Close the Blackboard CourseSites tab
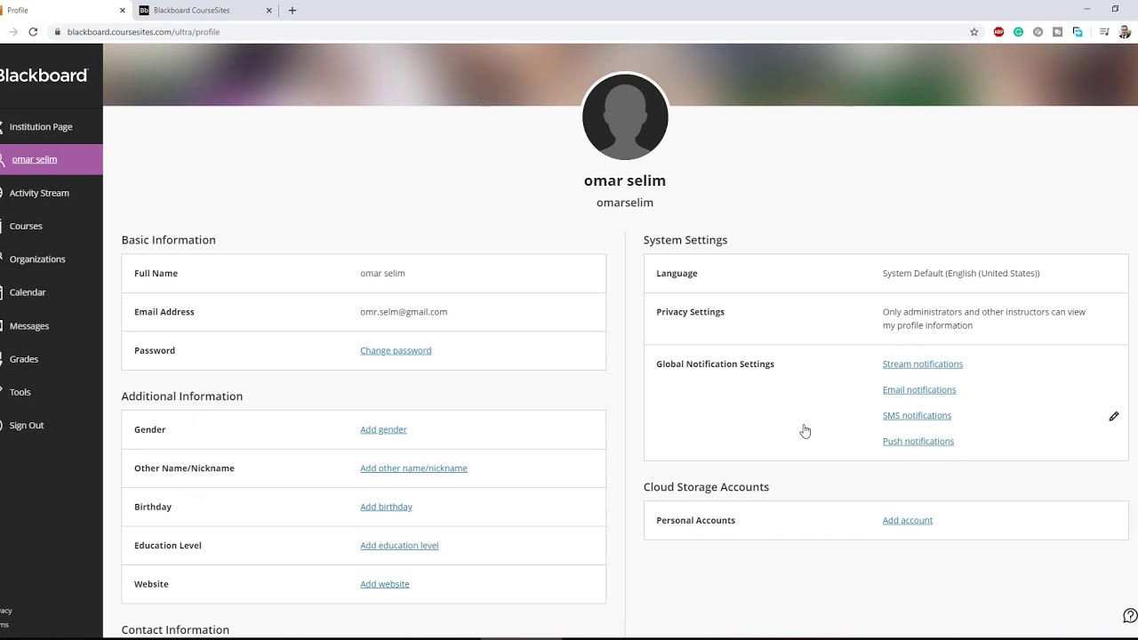1138x640 pixels. [269, 11]
